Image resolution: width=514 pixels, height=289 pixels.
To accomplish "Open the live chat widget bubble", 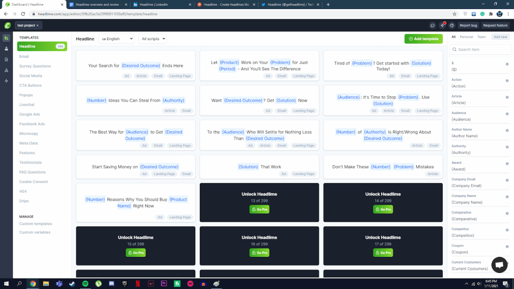I will click(x=499, y=264).
